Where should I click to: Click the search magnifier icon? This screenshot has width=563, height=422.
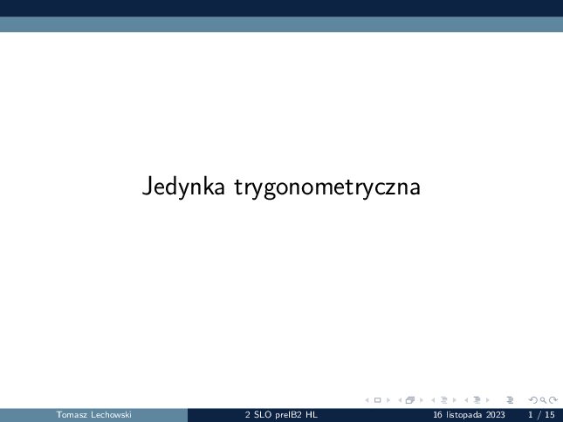[x=543, y=400]
